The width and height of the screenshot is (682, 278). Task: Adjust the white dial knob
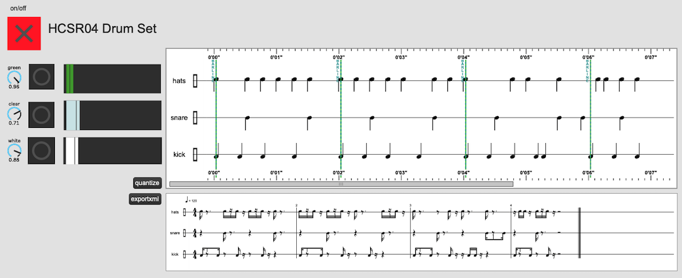(14, 150)
